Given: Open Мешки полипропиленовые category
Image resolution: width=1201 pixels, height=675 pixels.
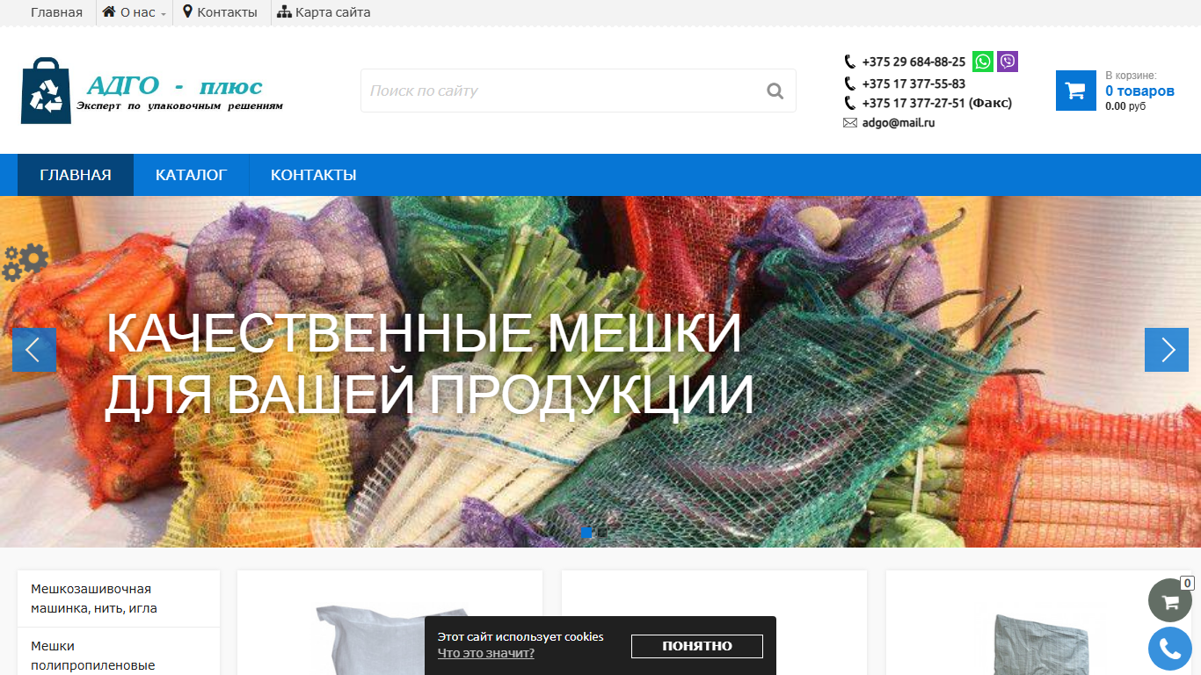Looking at the screenshot, I should [119, 655].
